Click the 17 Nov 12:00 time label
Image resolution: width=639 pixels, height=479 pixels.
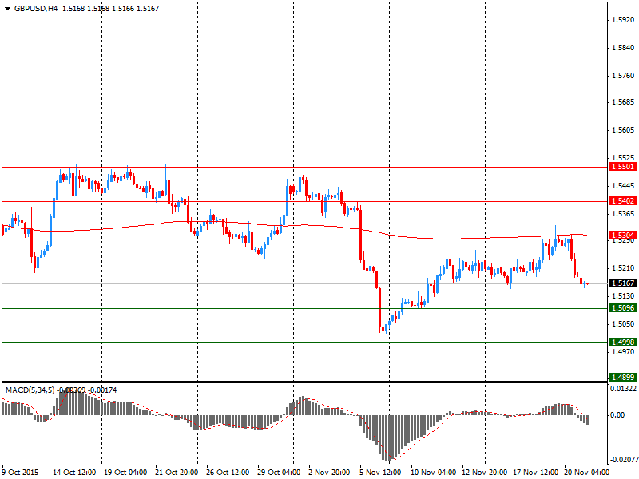coord(535,473)
